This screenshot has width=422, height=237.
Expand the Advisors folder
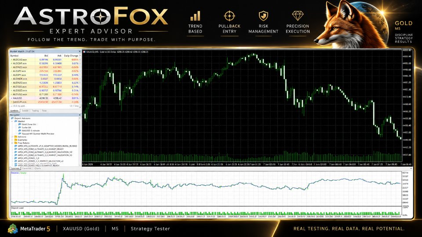[12, 137]
